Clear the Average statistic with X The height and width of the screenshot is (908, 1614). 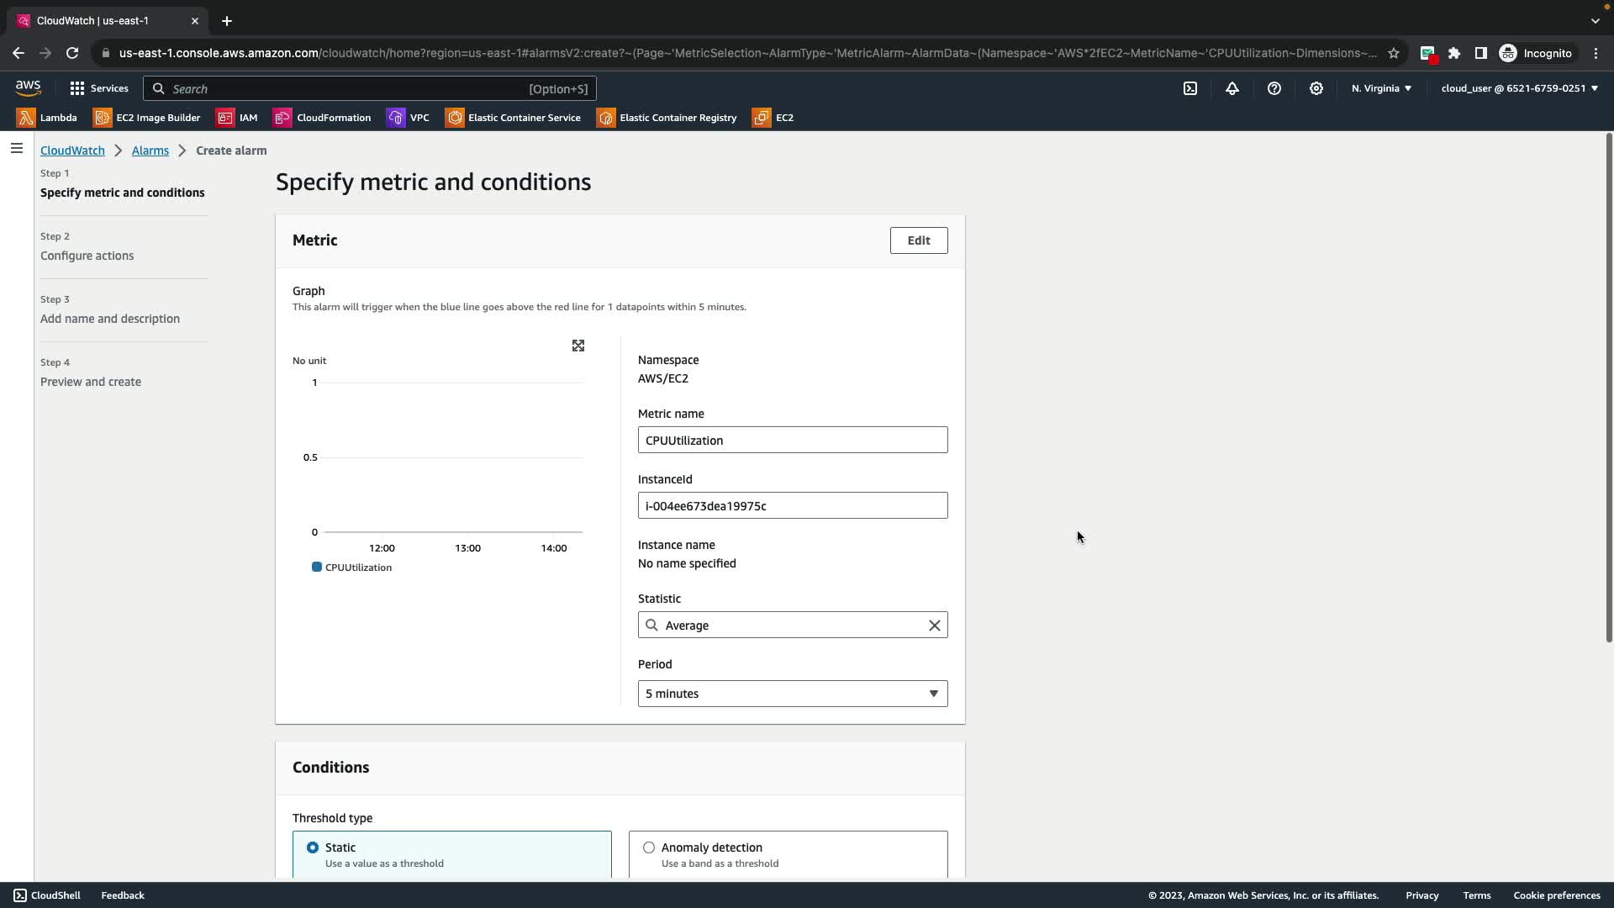click(934, 626)
